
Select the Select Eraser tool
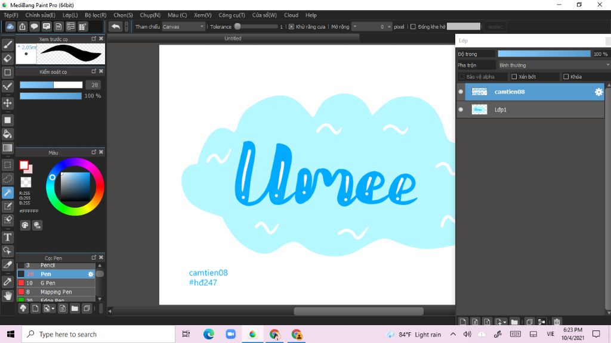pos(7,220)
